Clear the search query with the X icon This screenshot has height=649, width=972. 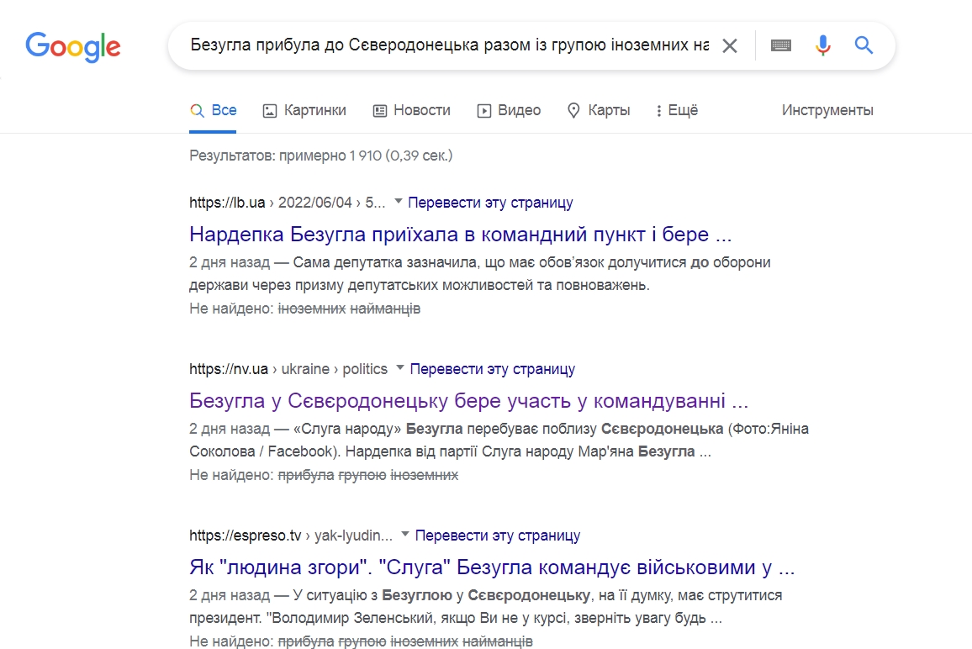pos(730,46)
